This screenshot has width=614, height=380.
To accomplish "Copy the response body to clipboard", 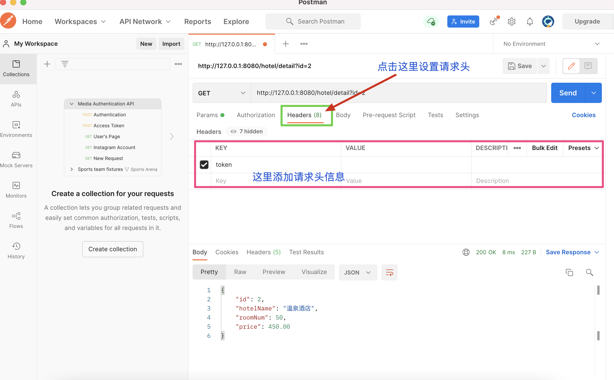I will click(569, 272).
